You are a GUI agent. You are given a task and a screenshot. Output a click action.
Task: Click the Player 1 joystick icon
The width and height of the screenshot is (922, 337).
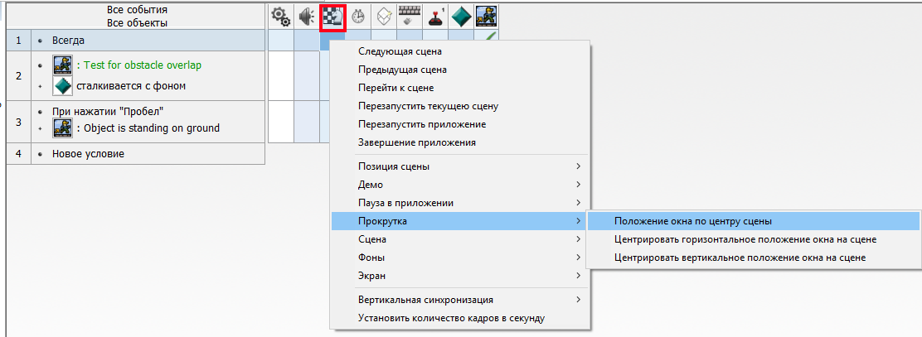tap(435, 17)
